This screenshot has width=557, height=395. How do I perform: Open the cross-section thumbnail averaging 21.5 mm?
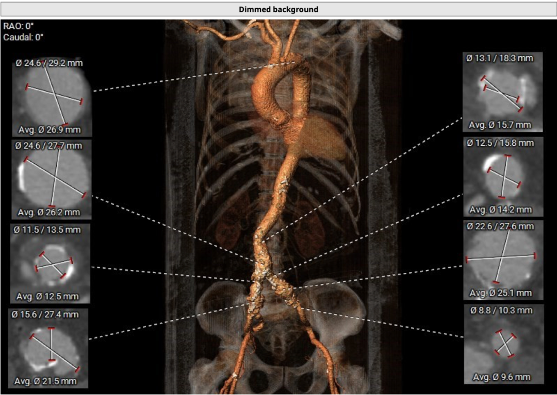tap(48, 348)
